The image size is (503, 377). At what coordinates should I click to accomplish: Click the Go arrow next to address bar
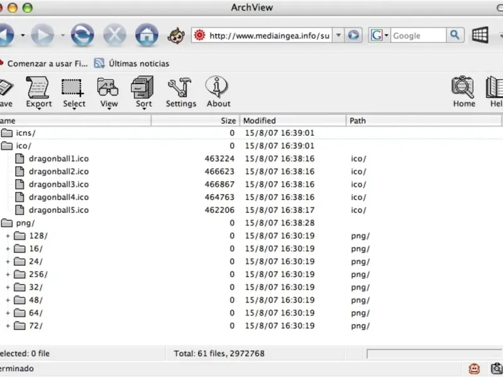click(353, 35)
